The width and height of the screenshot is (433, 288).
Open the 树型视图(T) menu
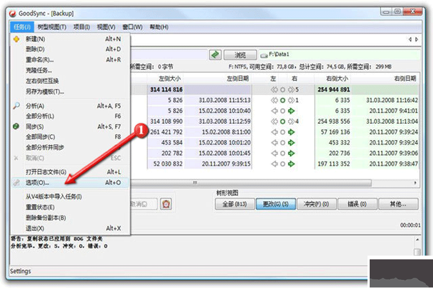pyautogui.click(x=52, y=27)
